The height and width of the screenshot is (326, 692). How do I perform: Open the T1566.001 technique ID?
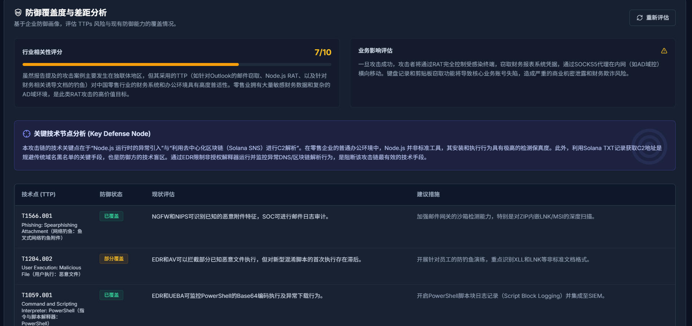point(37,216)
